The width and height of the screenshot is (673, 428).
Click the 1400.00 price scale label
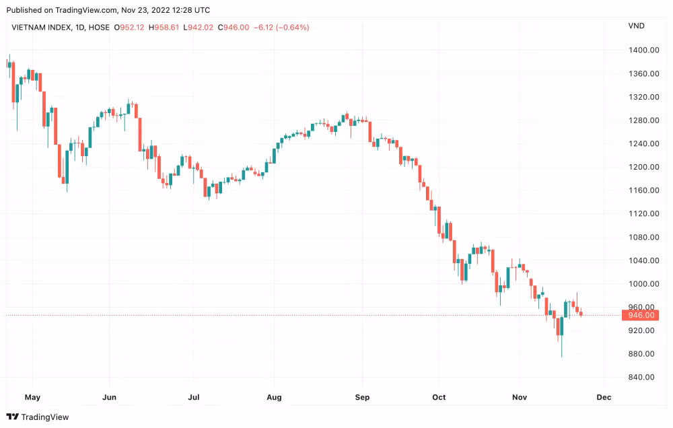pos(644,50)
